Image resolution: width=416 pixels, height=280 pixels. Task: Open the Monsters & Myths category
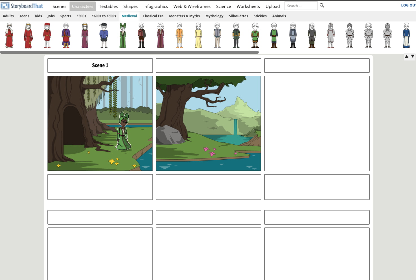184,16
